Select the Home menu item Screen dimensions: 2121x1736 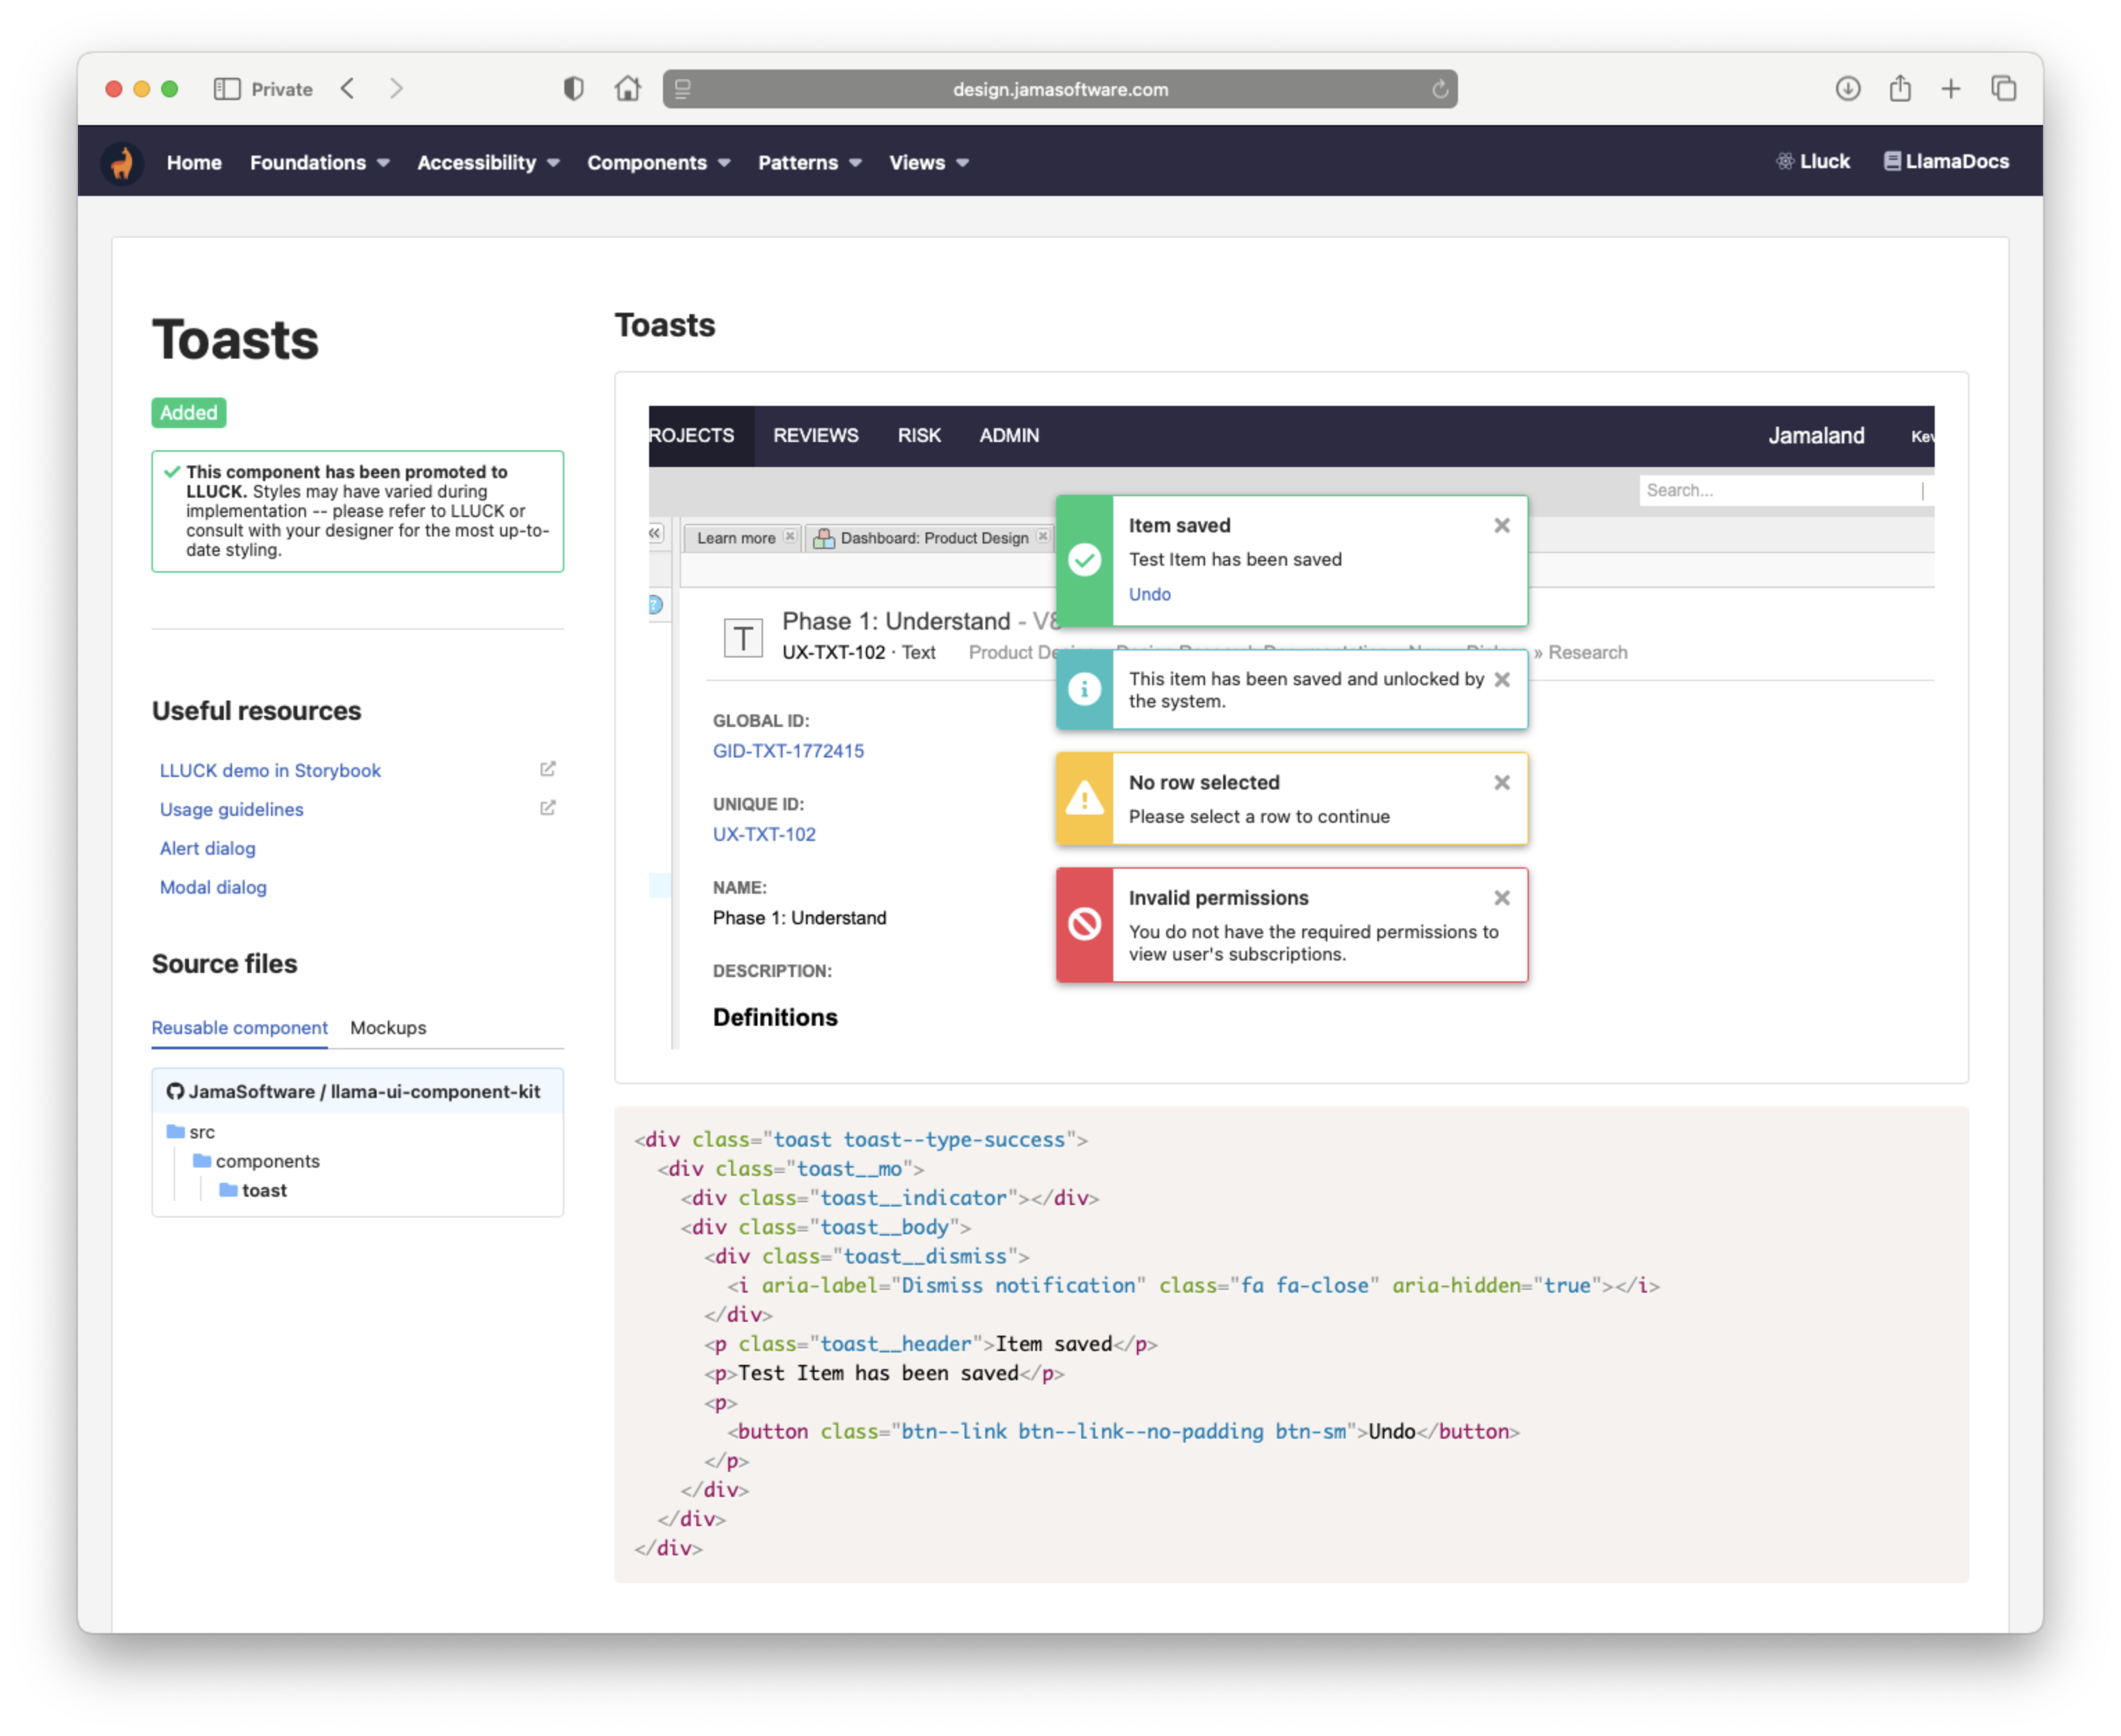point(194,162)
